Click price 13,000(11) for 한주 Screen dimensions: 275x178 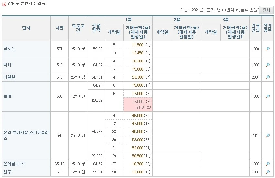(141, 172)
